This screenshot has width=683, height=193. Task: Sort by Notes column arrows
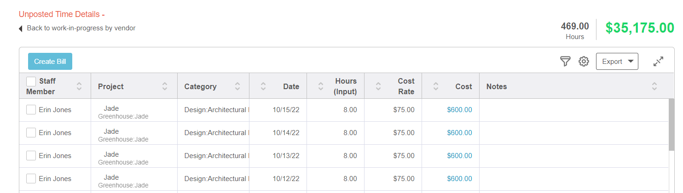(654, 86)
